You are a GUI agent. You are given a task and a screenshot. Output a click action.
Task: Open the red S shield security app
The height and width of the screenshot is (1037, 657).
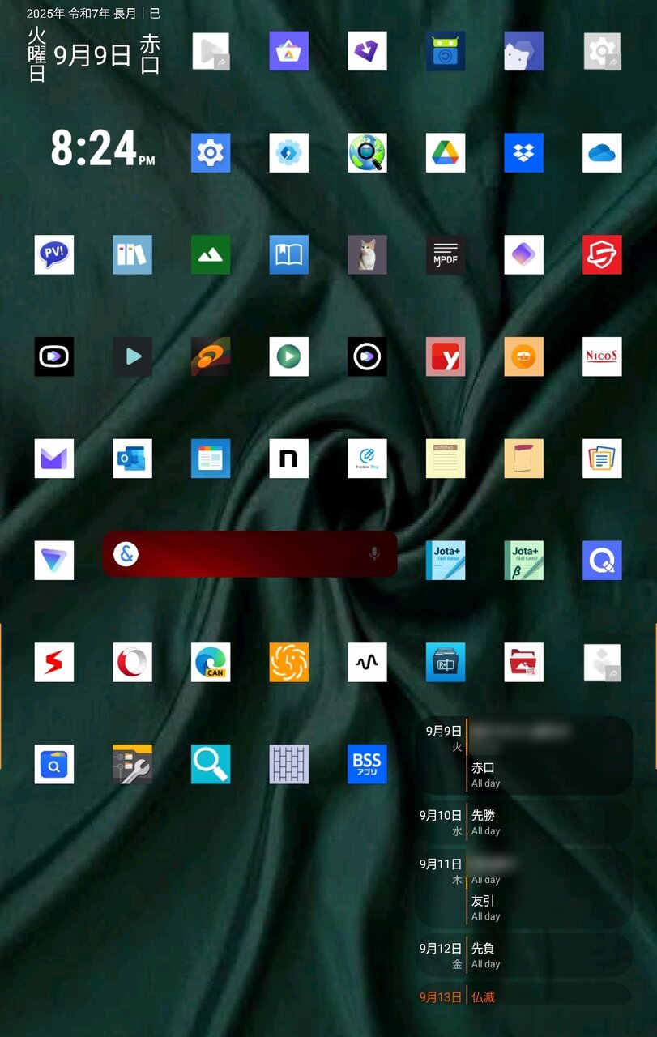[602, 254]
